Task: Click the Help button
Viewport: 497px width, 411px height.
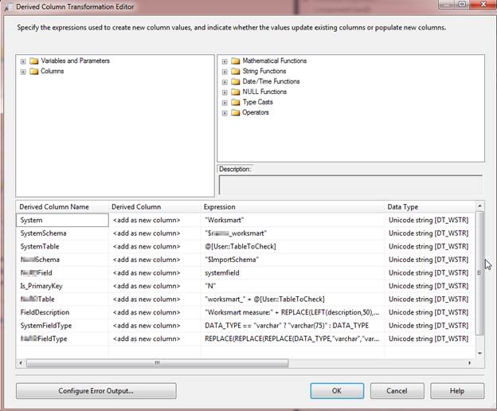Action: [456, 391]
